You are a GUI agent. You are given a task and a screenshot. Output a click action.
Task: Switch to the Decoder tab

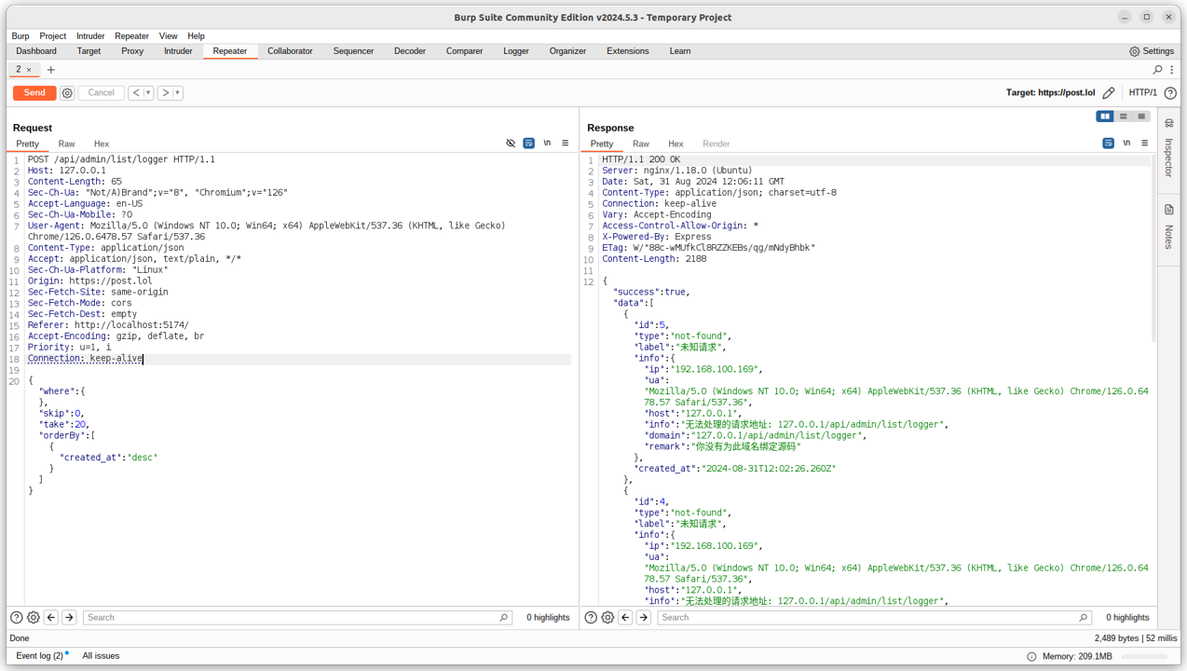pyautogui.click(x=410, y=51)
